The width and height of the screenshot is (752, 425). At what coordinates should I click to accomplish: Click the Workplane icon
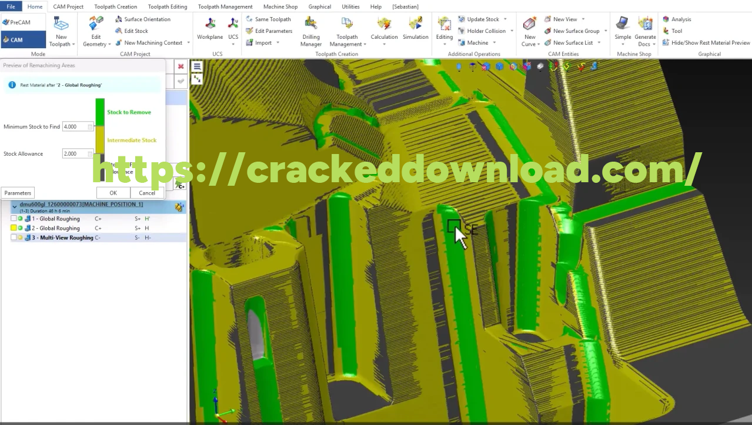[209, 25]
